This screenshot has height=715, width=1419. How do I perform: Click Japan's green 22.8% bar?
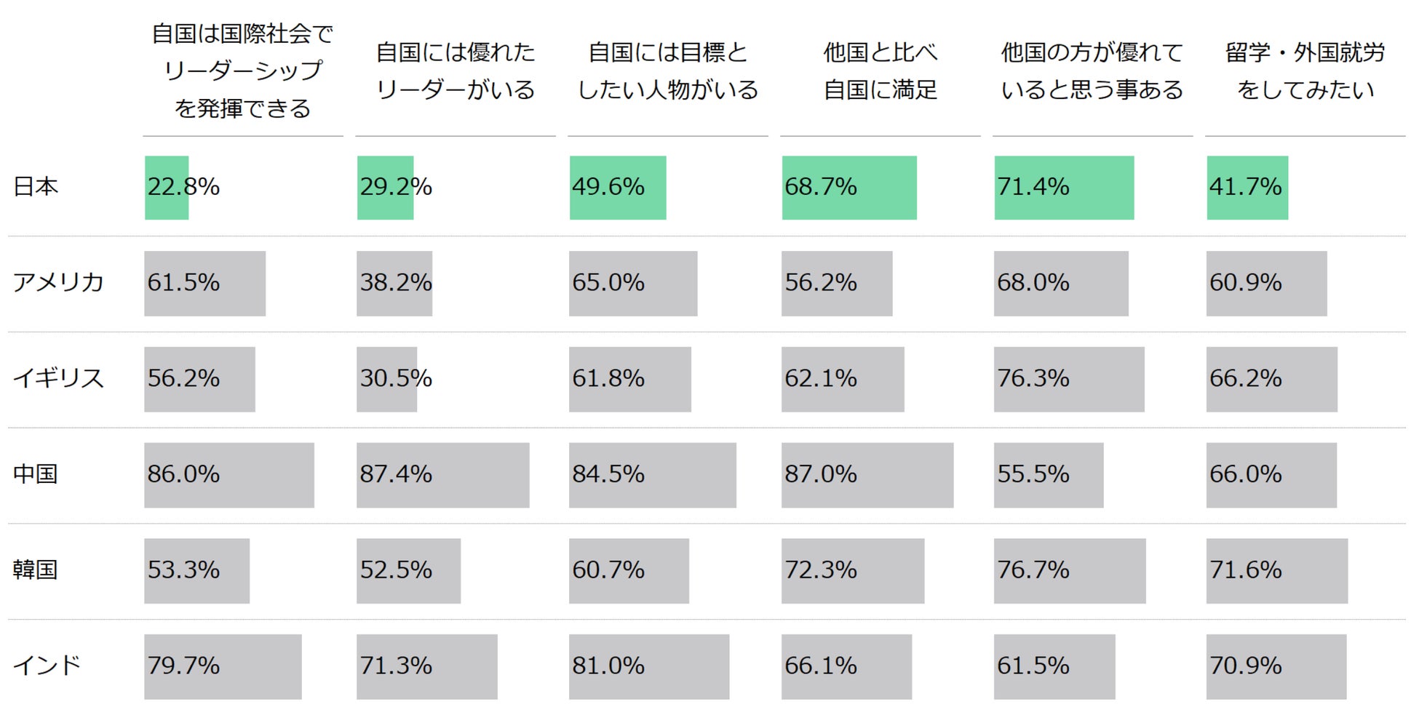click(167, 188)
